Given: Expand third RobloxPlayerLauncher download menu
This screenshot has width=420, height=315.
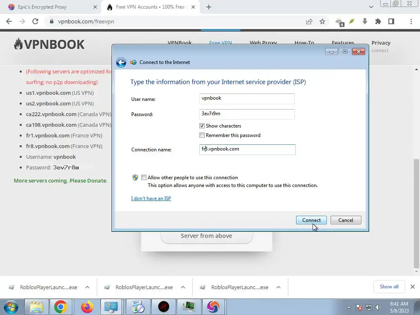Looking at the screenshot, I should pos(278,287).
